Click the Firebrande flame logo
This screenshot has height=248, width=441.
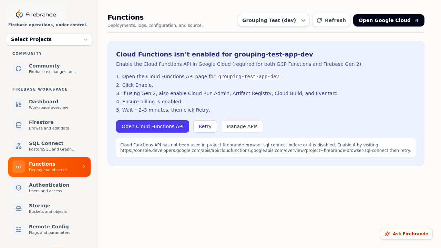[x=20, y=14]
